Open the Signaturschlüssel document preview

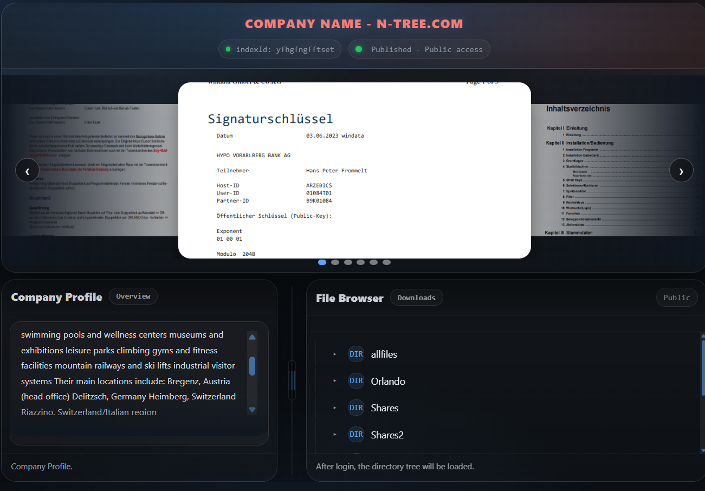point(354,170)
